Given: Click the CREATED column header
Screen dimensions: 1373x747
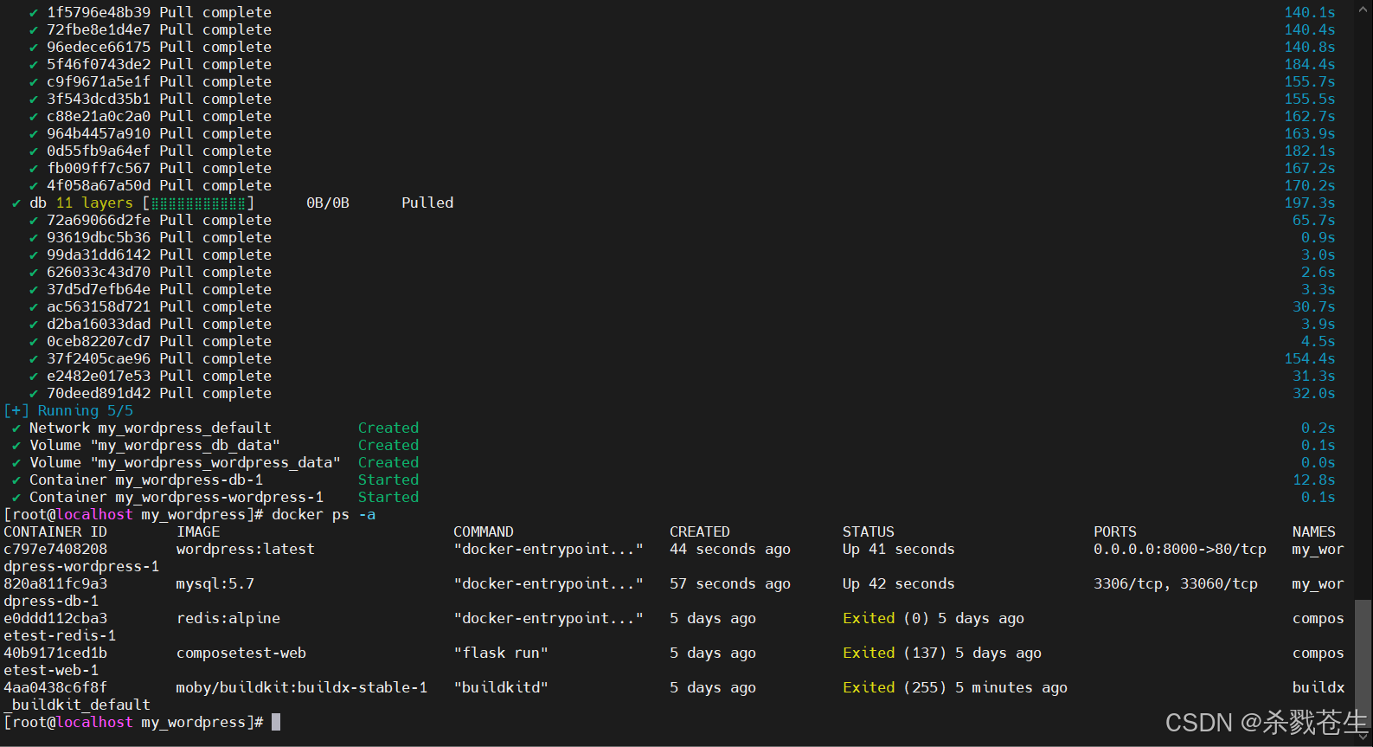Looking at the screenshot, I should 700,531.
